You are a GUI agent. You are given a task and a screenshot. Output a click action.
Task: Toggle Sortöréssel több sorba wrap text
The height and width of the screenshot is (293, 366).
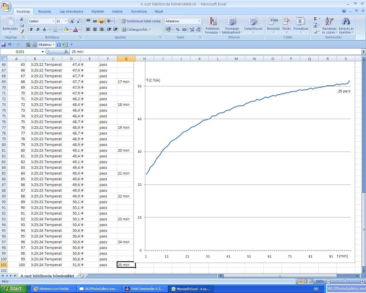tap(141, 21)
